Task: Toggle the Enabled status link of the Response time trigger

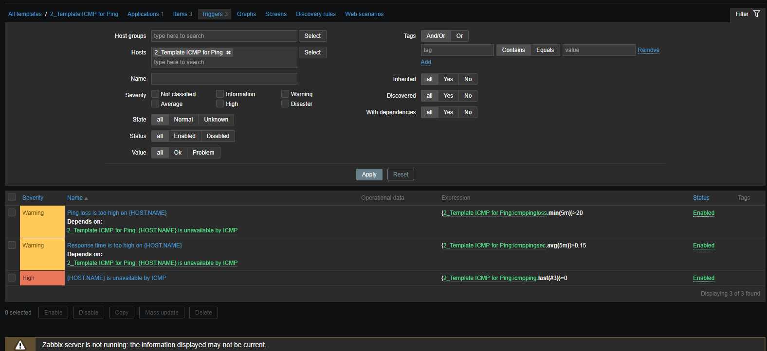Action: point(704,246)
